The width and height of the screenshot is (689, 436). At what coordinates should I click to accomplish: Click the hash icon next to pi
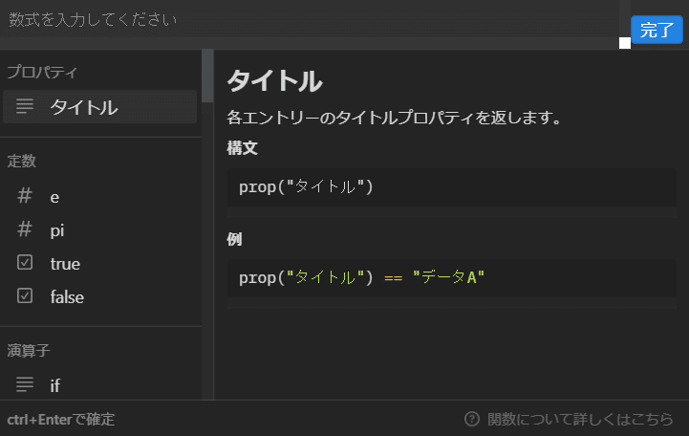click(25, 229)
